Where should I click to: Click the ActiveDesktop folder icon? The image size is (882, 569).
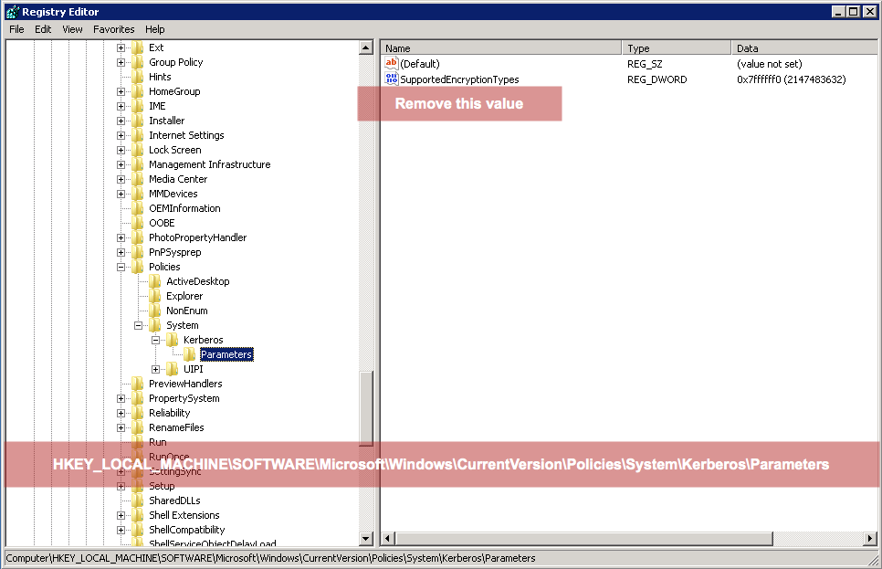click(x=155, y=282)
